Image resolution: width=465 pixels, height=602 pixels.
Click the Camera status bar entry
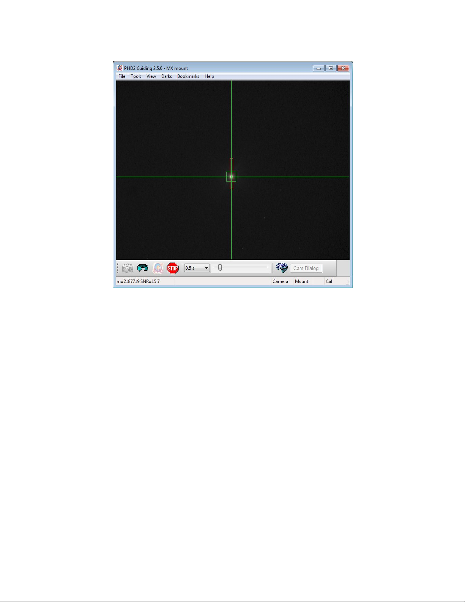click(x=281, y=281)
